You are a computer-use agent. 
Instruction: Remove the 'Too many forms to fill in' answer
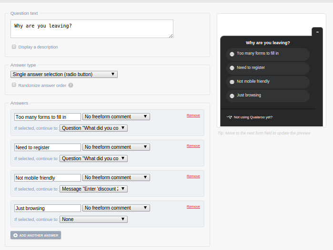[x=193, y=115]
